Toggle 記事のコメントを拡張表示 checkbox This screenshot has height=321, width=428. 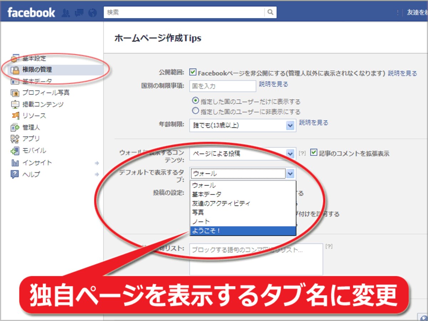point(314,152)
